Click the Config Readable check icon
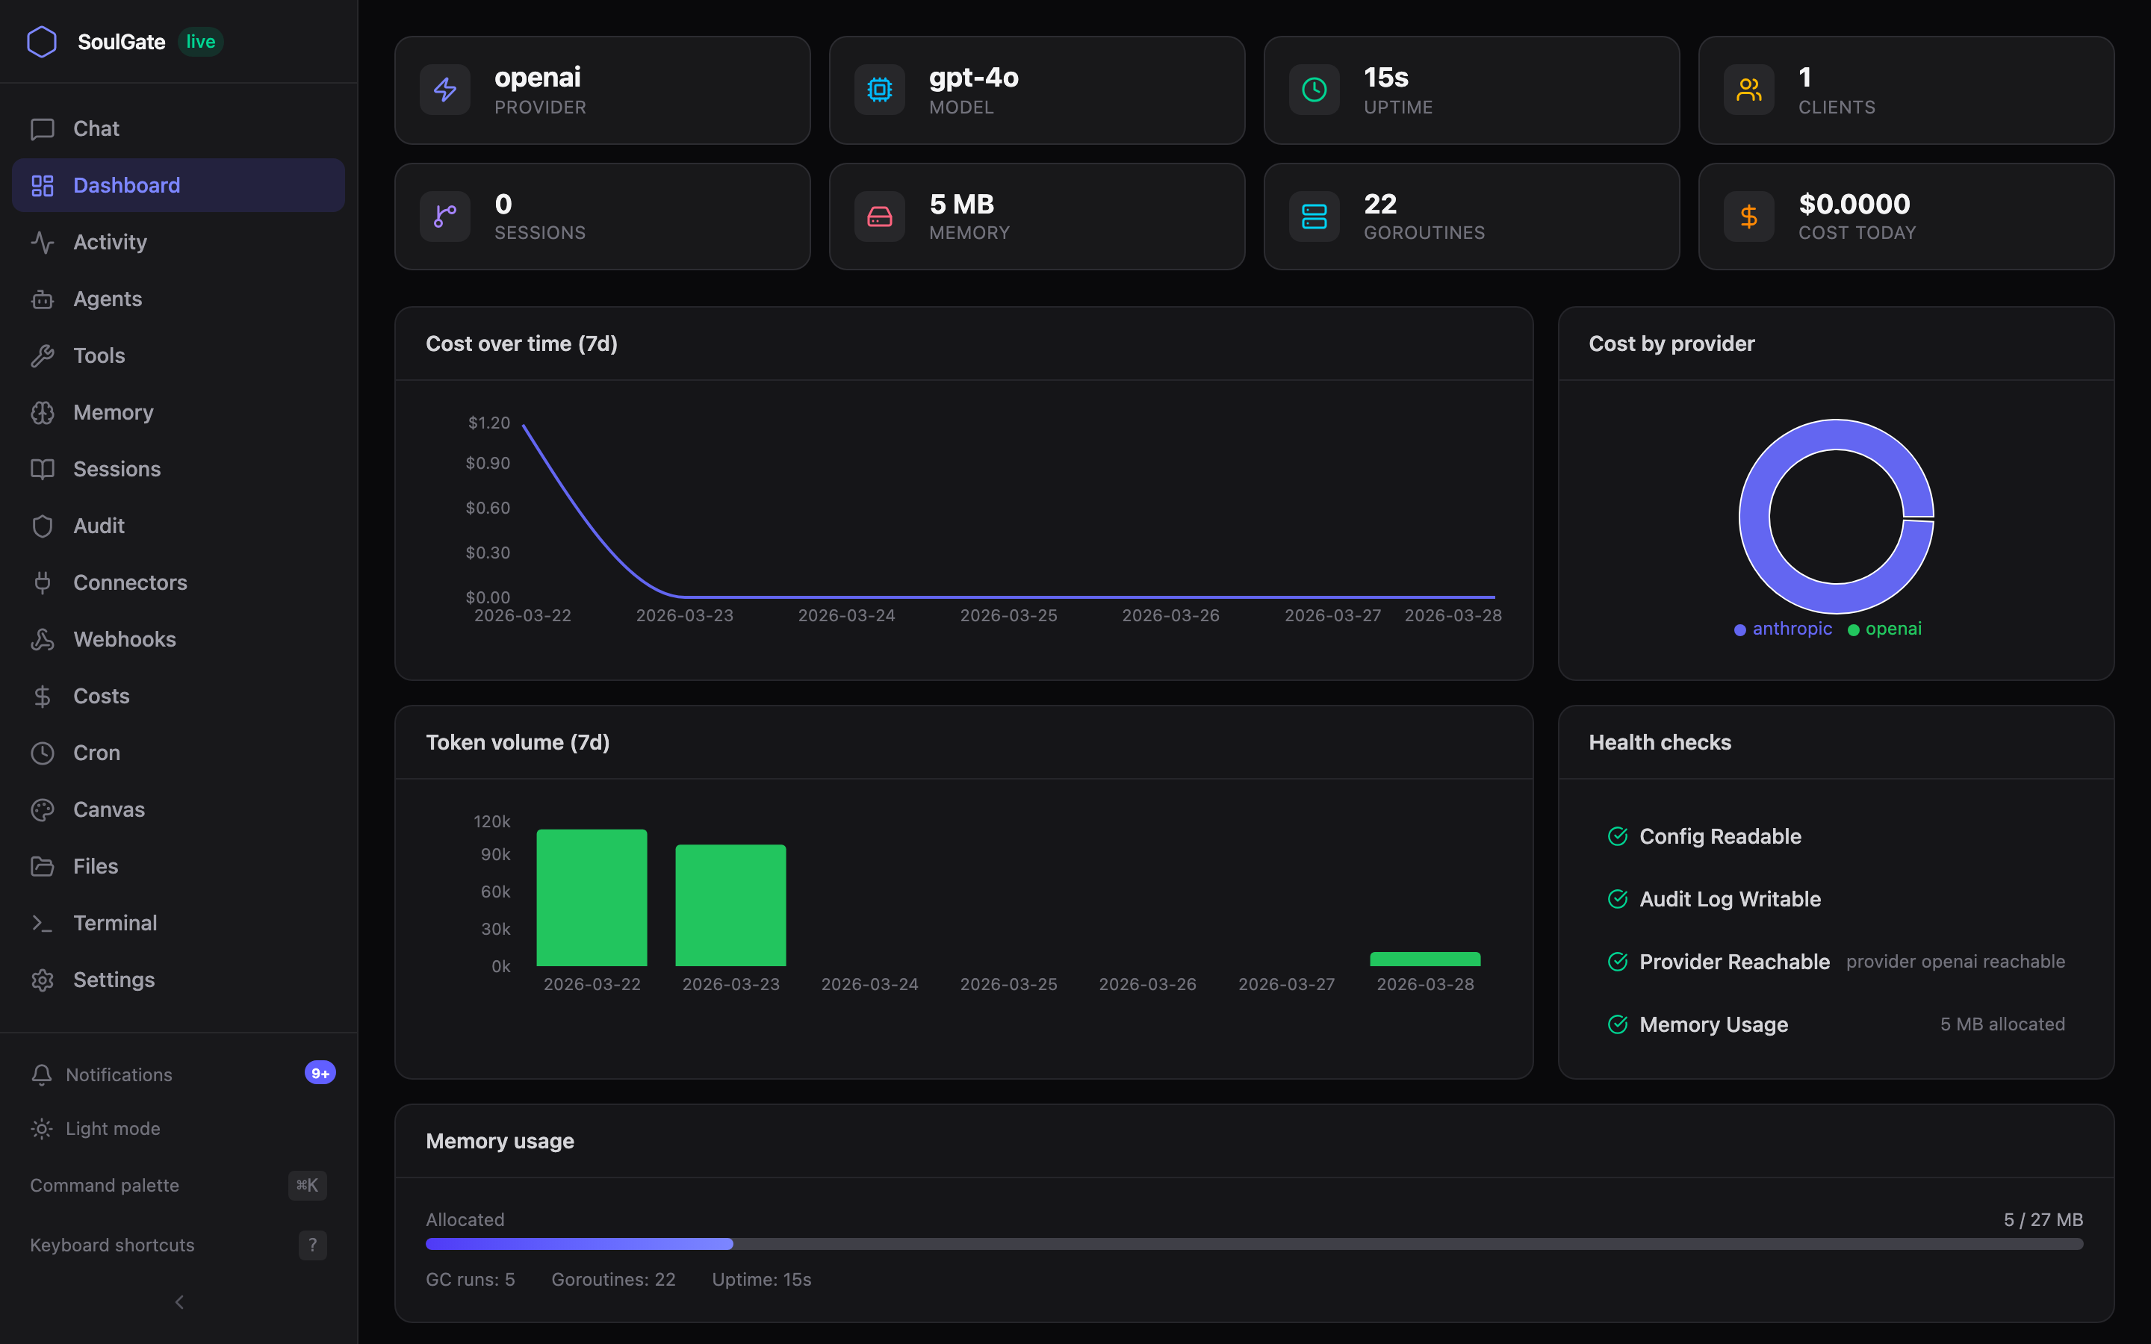 tap(1618, 836)
